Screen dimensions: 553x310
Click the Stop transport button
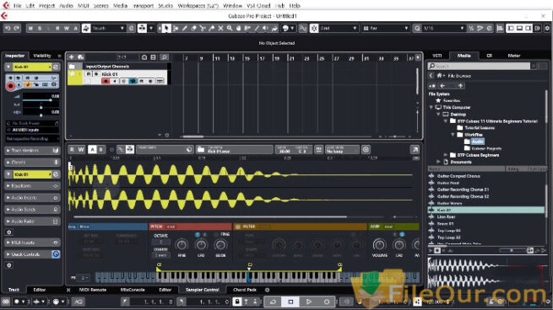(x=290, y=302)
